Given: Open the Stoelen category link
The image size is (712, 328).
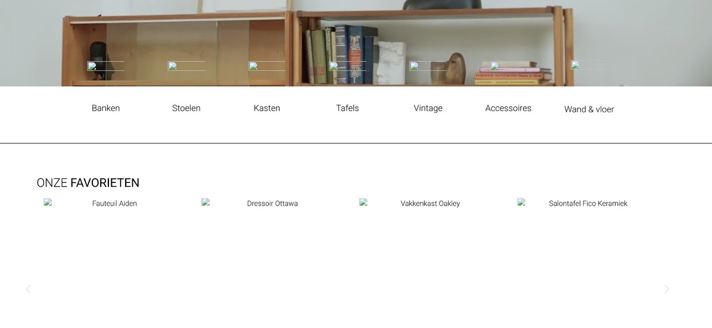Looking at the screenshot, I should [186, 108].
